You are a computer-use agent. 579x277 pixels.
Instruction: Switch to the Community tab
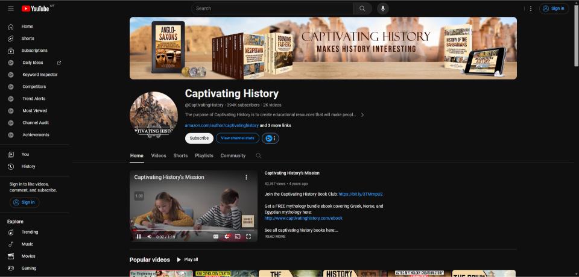coord(233,155)
